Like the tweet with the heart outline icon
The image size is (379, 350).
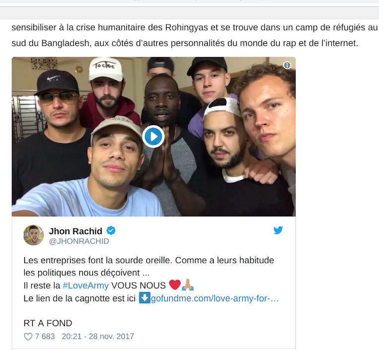click(28, 337)
